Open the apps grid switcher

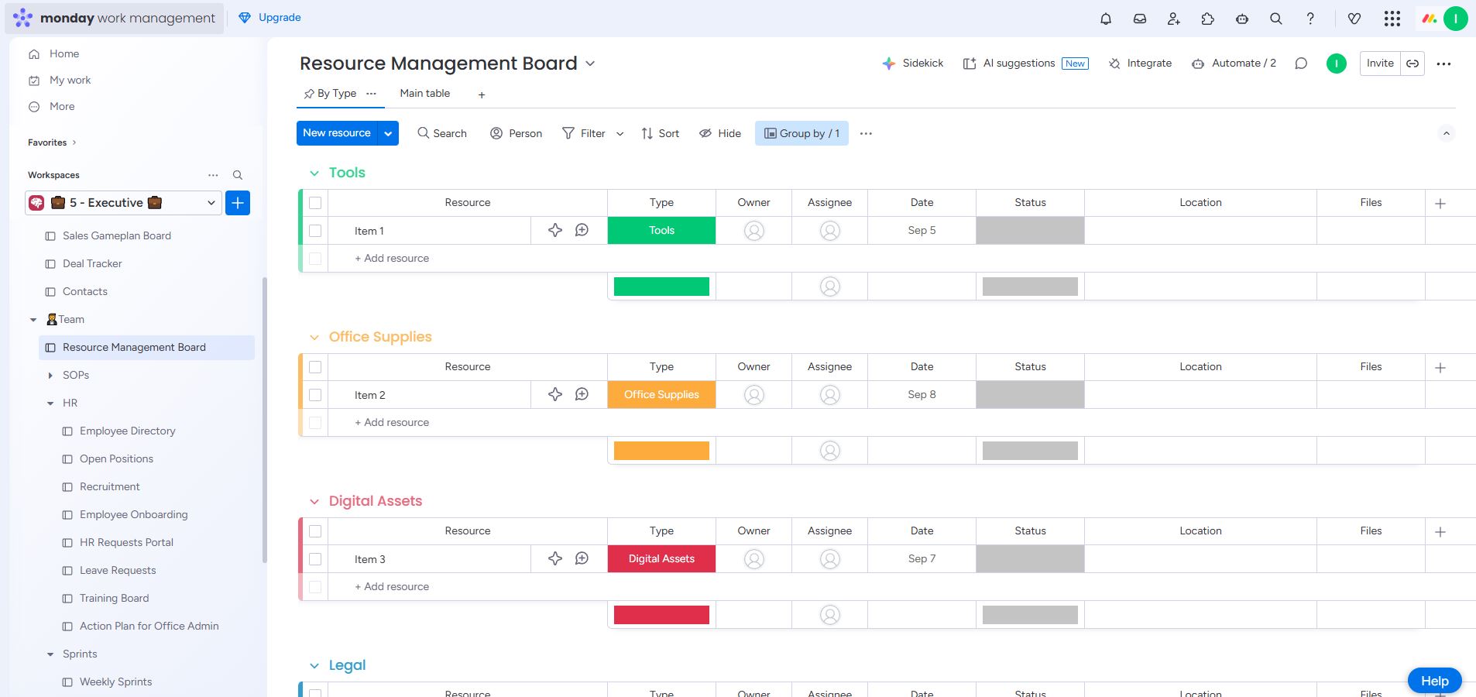tap(1392, 19)
